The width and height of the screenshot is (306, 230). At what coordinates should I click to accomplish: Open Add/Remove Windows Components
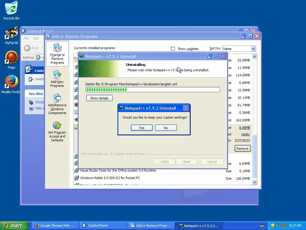[57, 104]
